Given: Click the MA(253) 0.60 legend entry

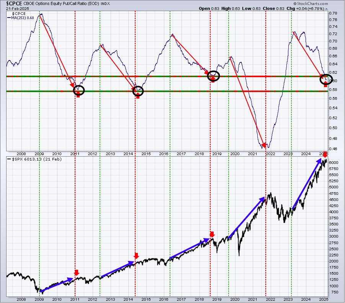Looking at the screenshot, I should (21, 18).
